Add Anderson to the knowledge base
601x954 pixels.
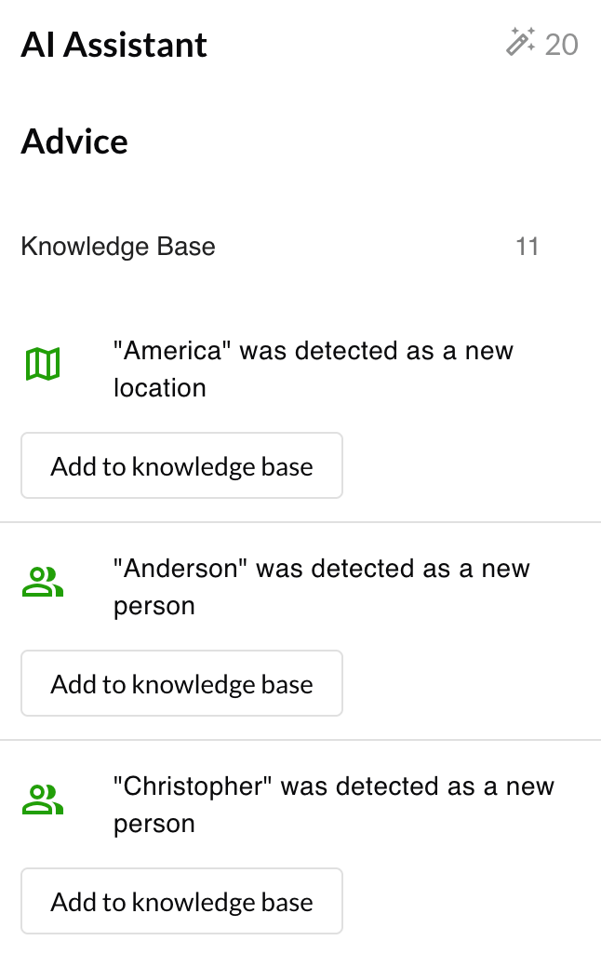tap(182, 684)
